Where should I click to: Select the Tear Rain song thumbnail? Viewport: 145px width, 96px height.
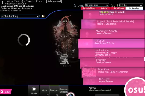click(x=89, y=72)
